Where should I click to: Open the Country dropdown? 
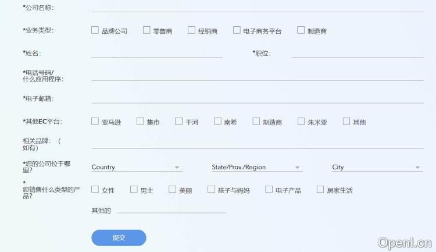(x=137, y=167)
